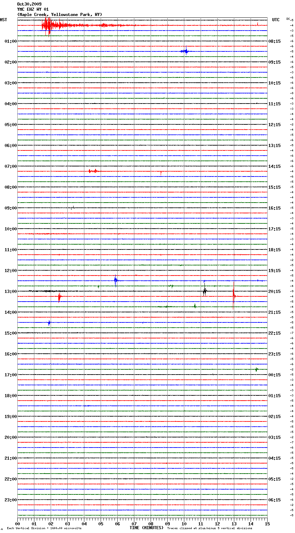Click the "08:15" UTC time label

pos(275,41)
